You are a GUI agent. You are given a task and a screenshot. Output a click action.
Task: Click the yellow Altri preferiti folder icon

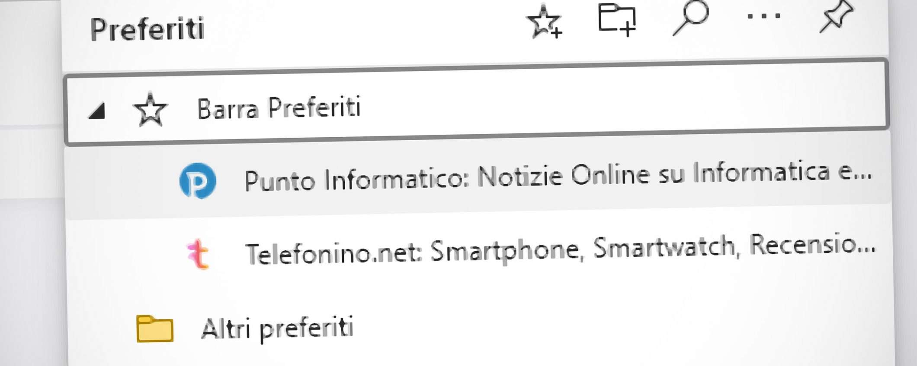coord(155,329)
